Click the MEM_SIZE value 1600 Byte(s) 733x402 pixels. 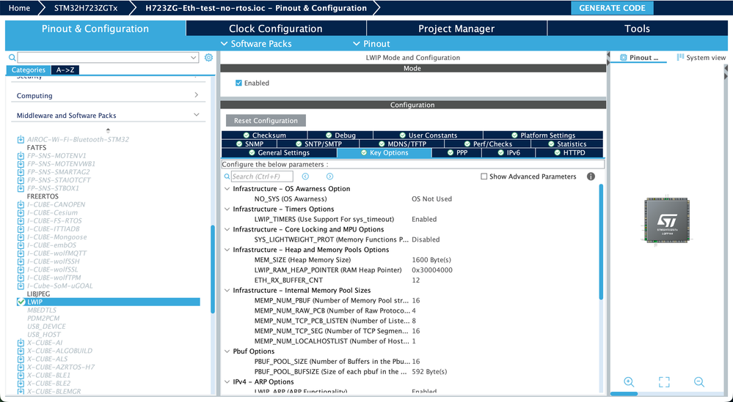pos(431,260)
